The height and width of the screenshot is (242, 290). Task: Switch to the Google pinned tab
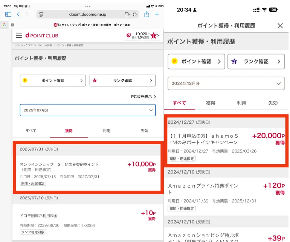[4, 25]
